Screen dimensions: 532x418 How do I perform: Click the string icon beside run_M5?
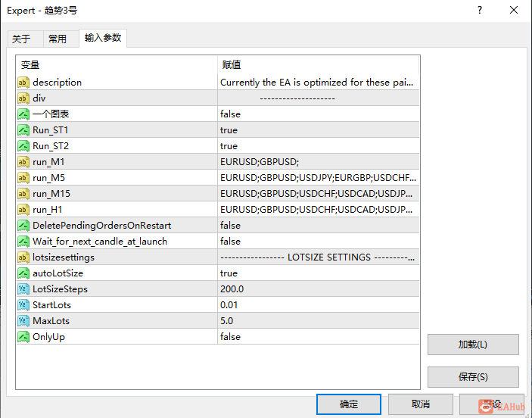(x=23, y=178)
